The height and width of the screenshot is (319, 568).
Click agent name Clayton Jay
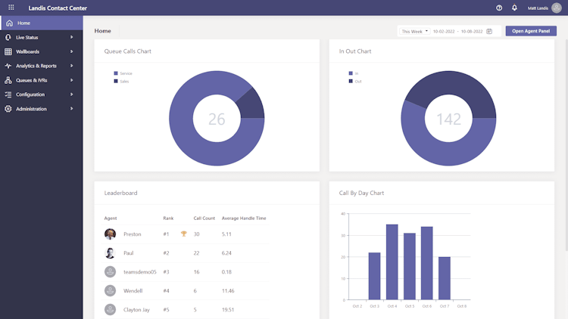(x=136, y=310)
